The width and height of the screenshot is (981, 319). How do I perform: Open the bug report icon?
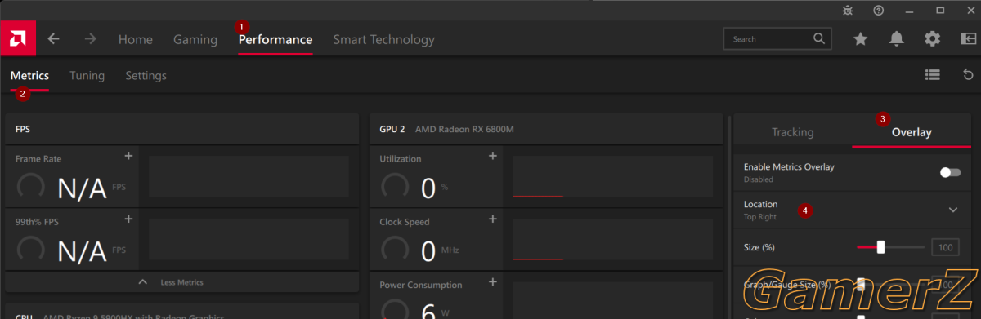pos(848,10)
